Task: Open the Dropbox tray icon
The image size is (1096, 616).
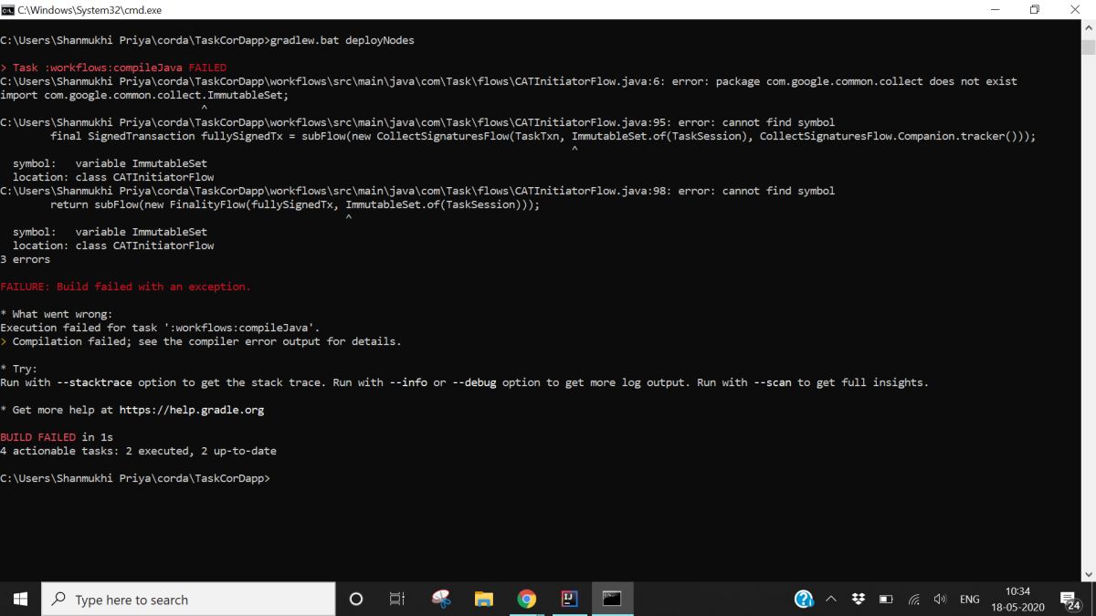Action: tap(858, 600)
